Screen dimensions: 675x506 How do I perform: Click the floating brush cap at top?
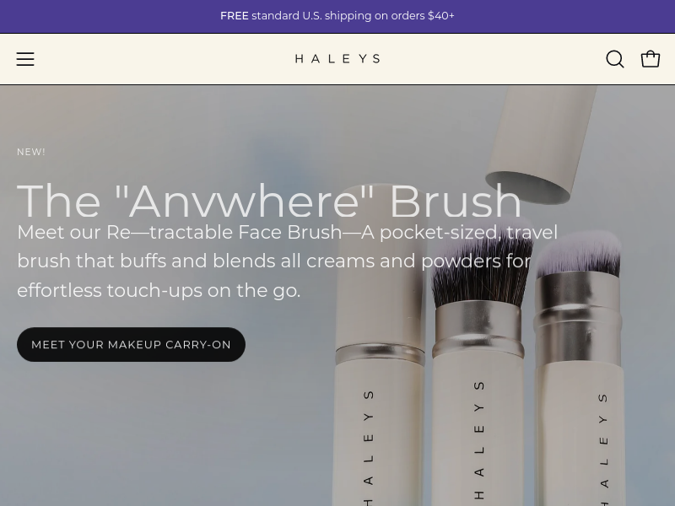coord(540,144)
